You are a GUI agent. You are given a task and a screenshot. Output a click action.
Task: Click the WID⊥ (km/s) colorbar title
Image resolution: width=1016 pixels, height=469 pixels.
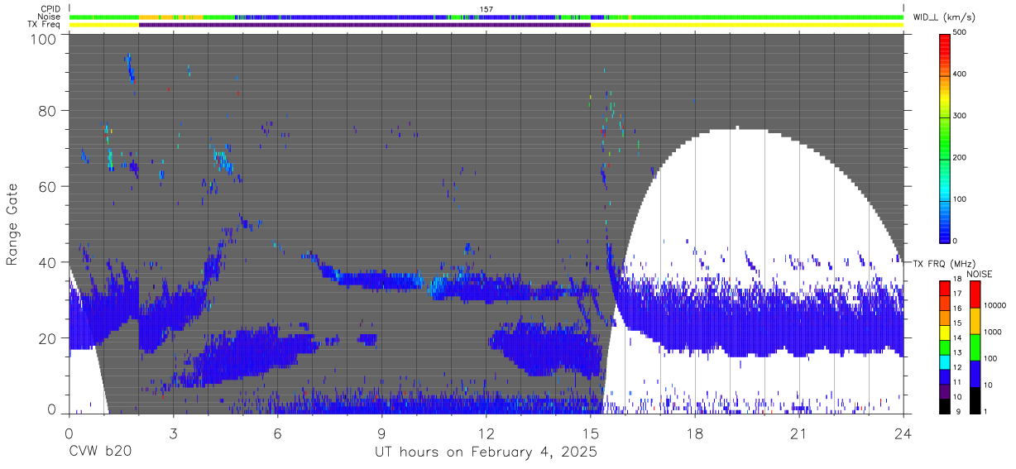tap(944, 17)
